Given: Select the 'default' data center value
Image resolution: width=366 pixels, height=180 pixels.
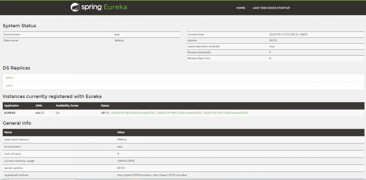Looking at the screenshot, I should pyautogui.click(x=119, y=40).
